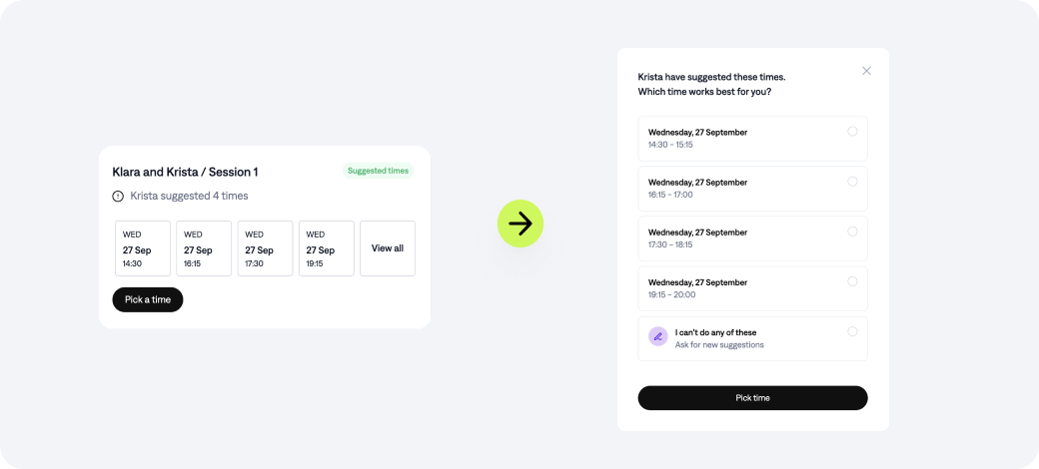Image resolution: width=1039 pixels, height=469 pixels.
Task: Click Ask for new suggestions text
Action: point(719,344)
